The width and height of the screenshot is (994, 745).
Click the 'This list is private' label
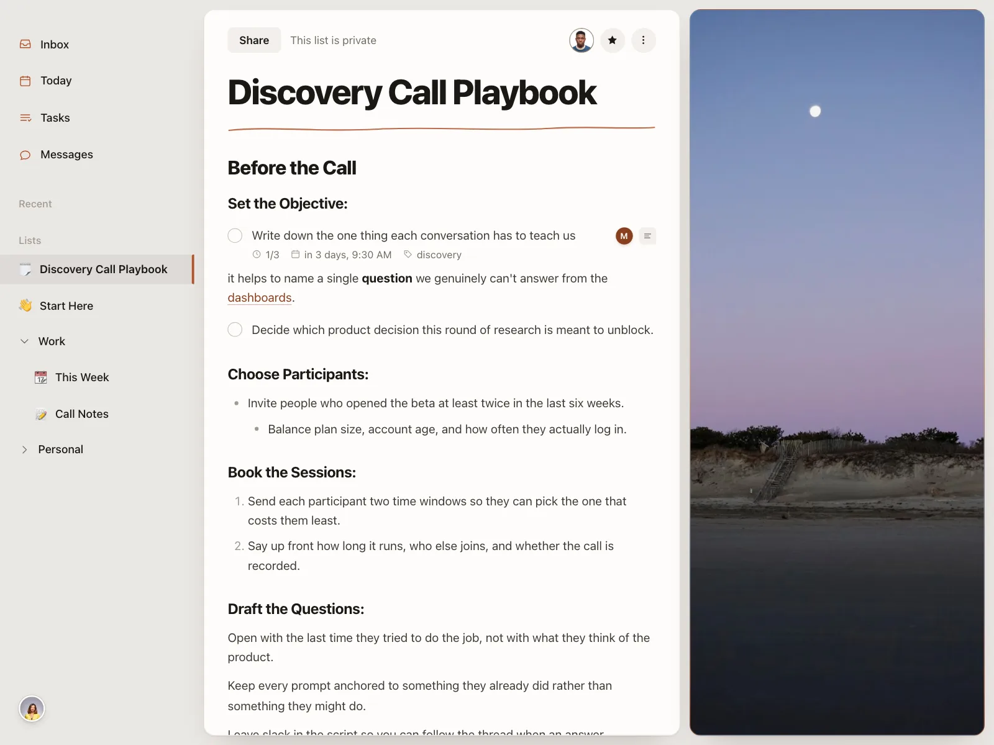333,40
